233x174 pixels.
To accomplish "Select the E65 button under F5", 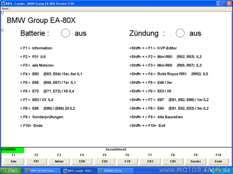I will tap(105, 161).
